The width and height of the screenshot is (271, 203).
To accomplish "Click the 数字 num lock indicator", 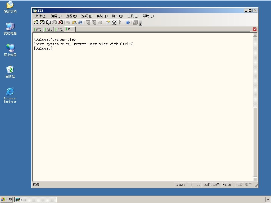I will [248, 185].
